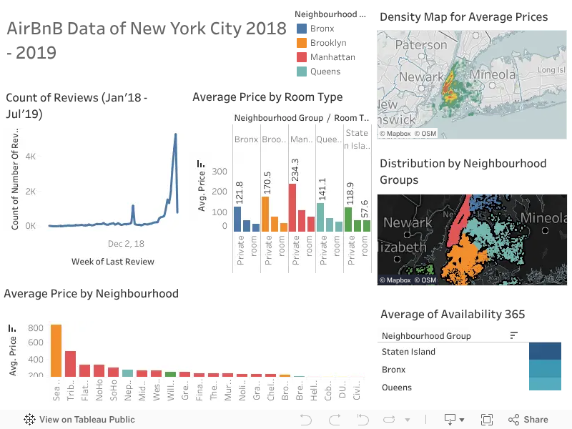572x429 pixels.
Task: Open the replay dropdown arrow
Action: point(408,420)
